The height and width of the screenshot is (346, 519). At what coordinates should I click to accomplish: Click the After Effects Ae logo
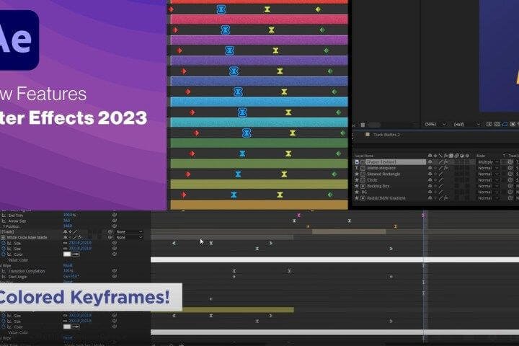point(19,40)
